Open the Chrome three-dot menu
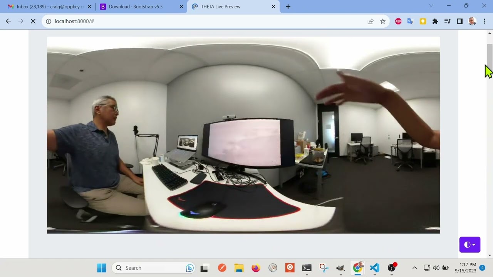The image size is (493, 277). (x=485, y=22)
